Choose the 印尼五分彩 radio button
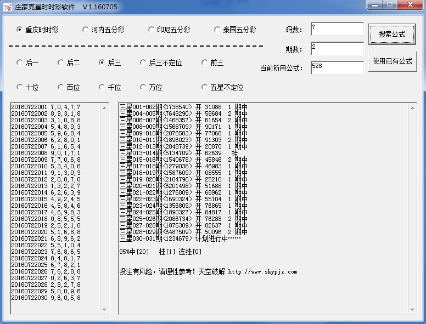The width and height of the screenshot is (426, 324). point(152,30)
